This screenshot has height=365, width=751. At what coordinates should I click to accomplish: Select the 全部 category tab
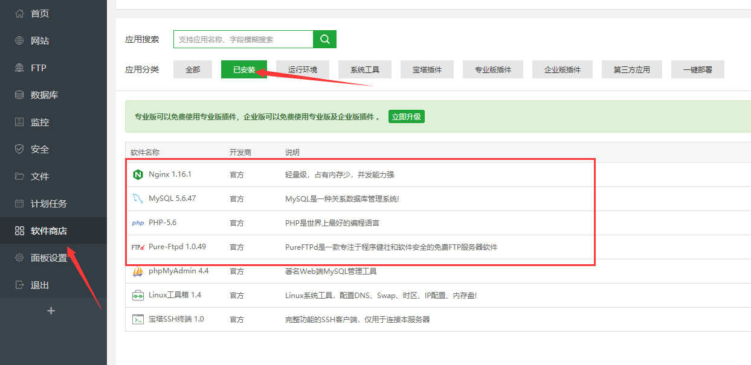[x=193, y=69]
